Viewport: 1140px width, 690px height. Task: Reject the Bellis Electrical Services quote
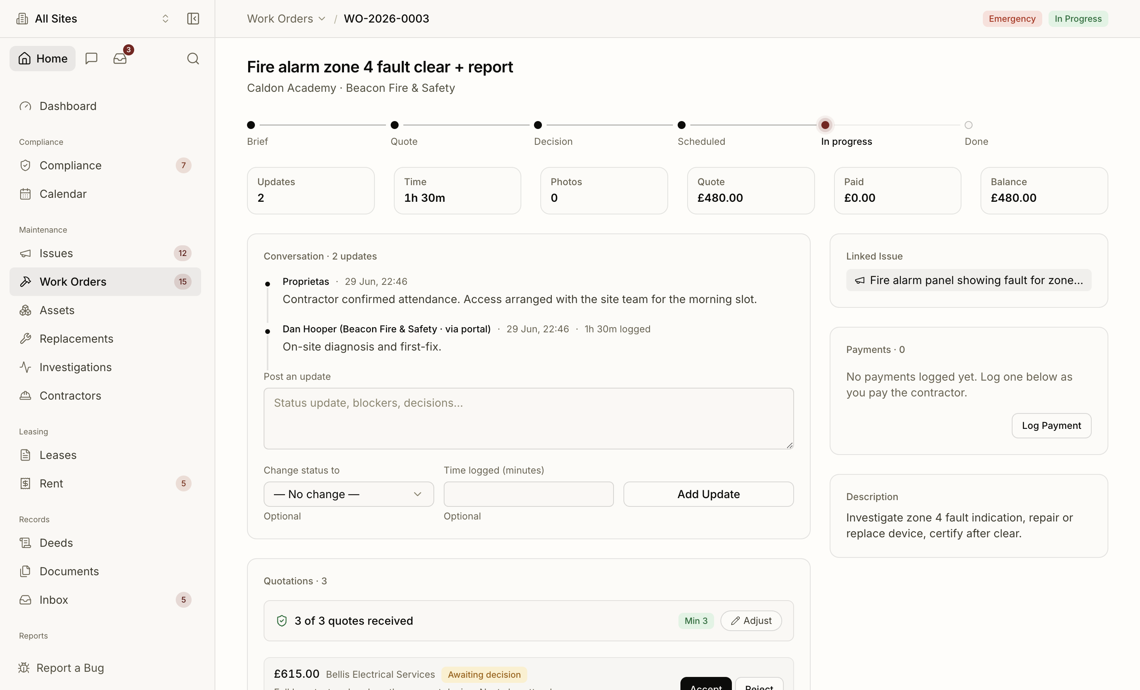759,684
